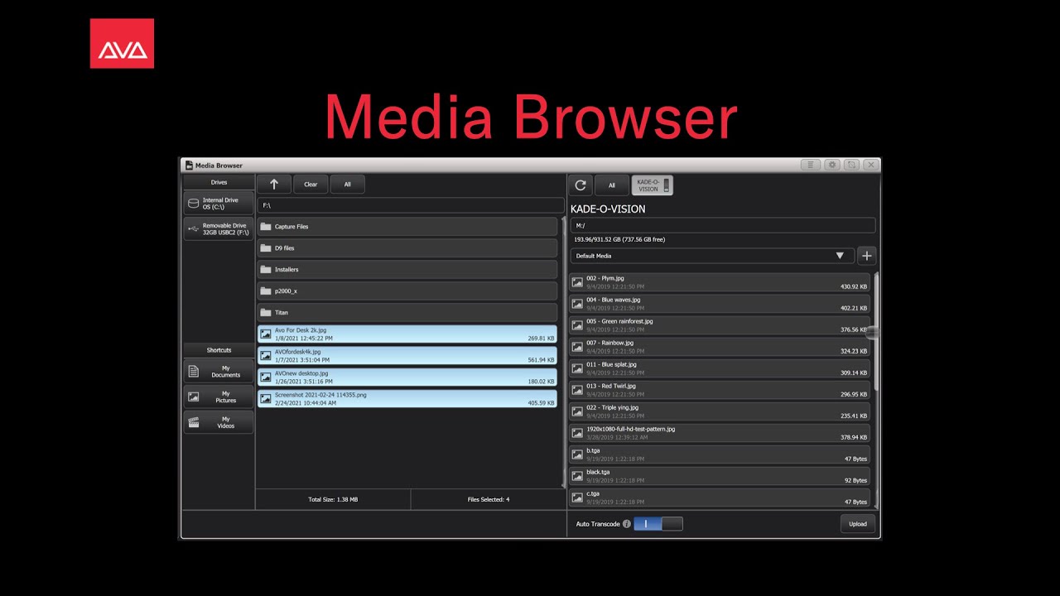Open Media Browser settings via the gear icon

point(832,165)
